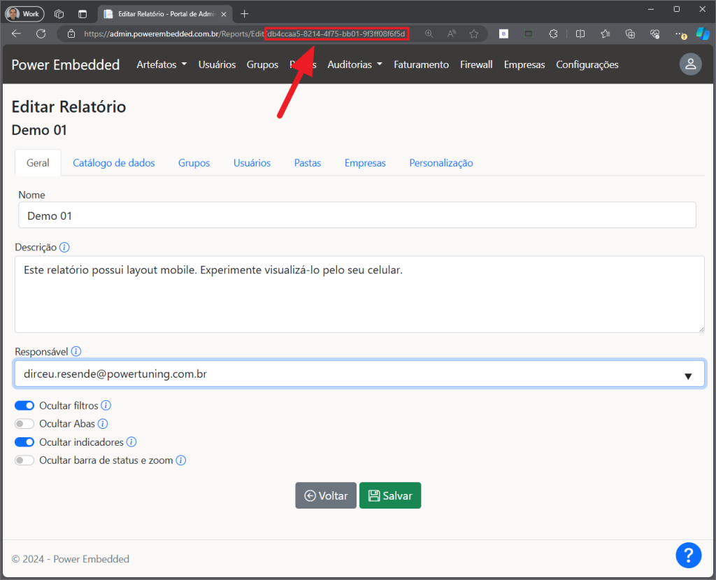Viewport: 716px width, 580px height.
Task: Open the Responsável dropdown list
Action: click(x=359, y=374)
